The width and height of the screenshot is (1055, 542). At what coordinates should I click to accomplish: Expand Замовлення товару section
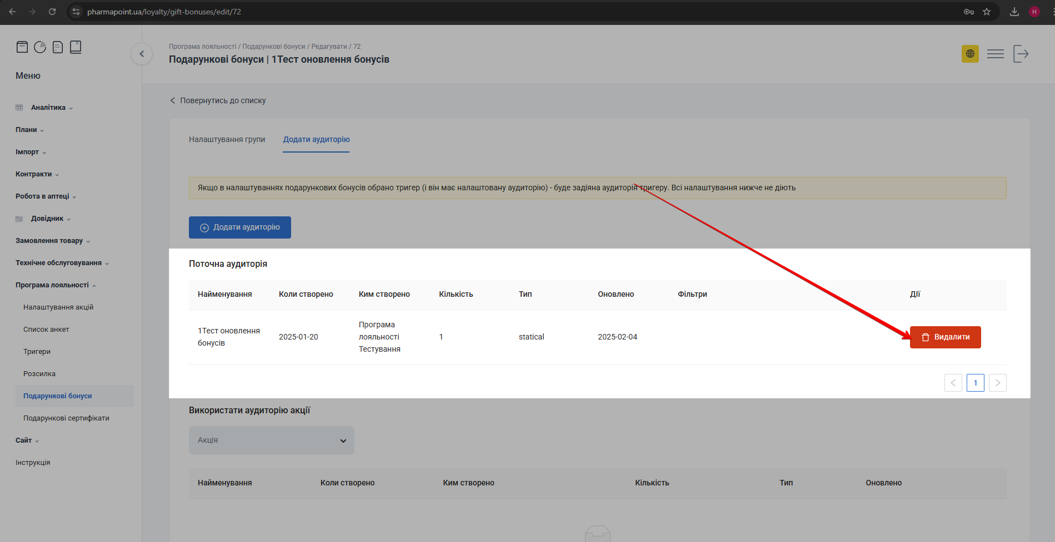click(x=53, y=241)
